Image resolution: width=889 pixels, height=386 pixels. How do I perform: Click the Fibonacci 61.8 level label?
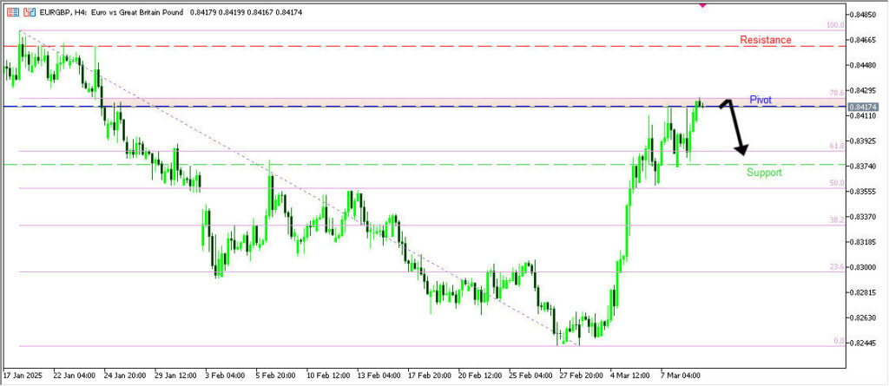(836, 146)
